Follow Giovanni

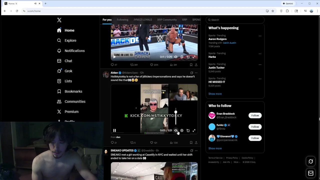[x=255, y=138]
